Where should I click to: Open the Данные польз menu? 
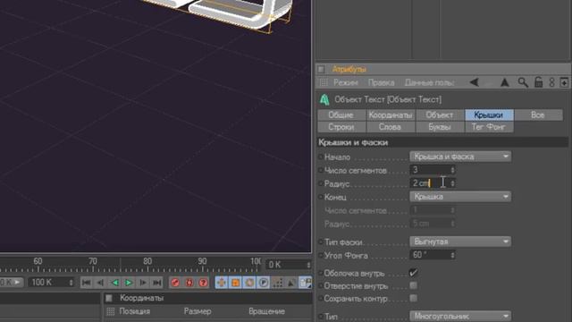pyautogui.click(x=429, y=83)
